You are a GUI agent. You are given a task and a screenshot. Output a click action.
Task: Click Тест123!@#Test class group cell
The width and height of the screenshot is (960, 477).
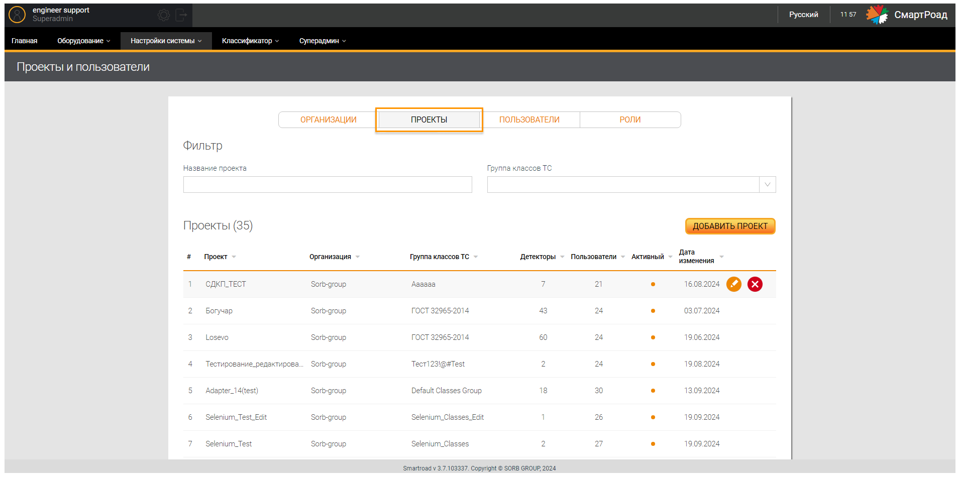(x=438, y=364)
